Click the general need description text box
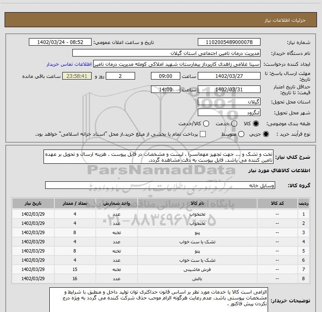322x312 pixels. [158, 157]
